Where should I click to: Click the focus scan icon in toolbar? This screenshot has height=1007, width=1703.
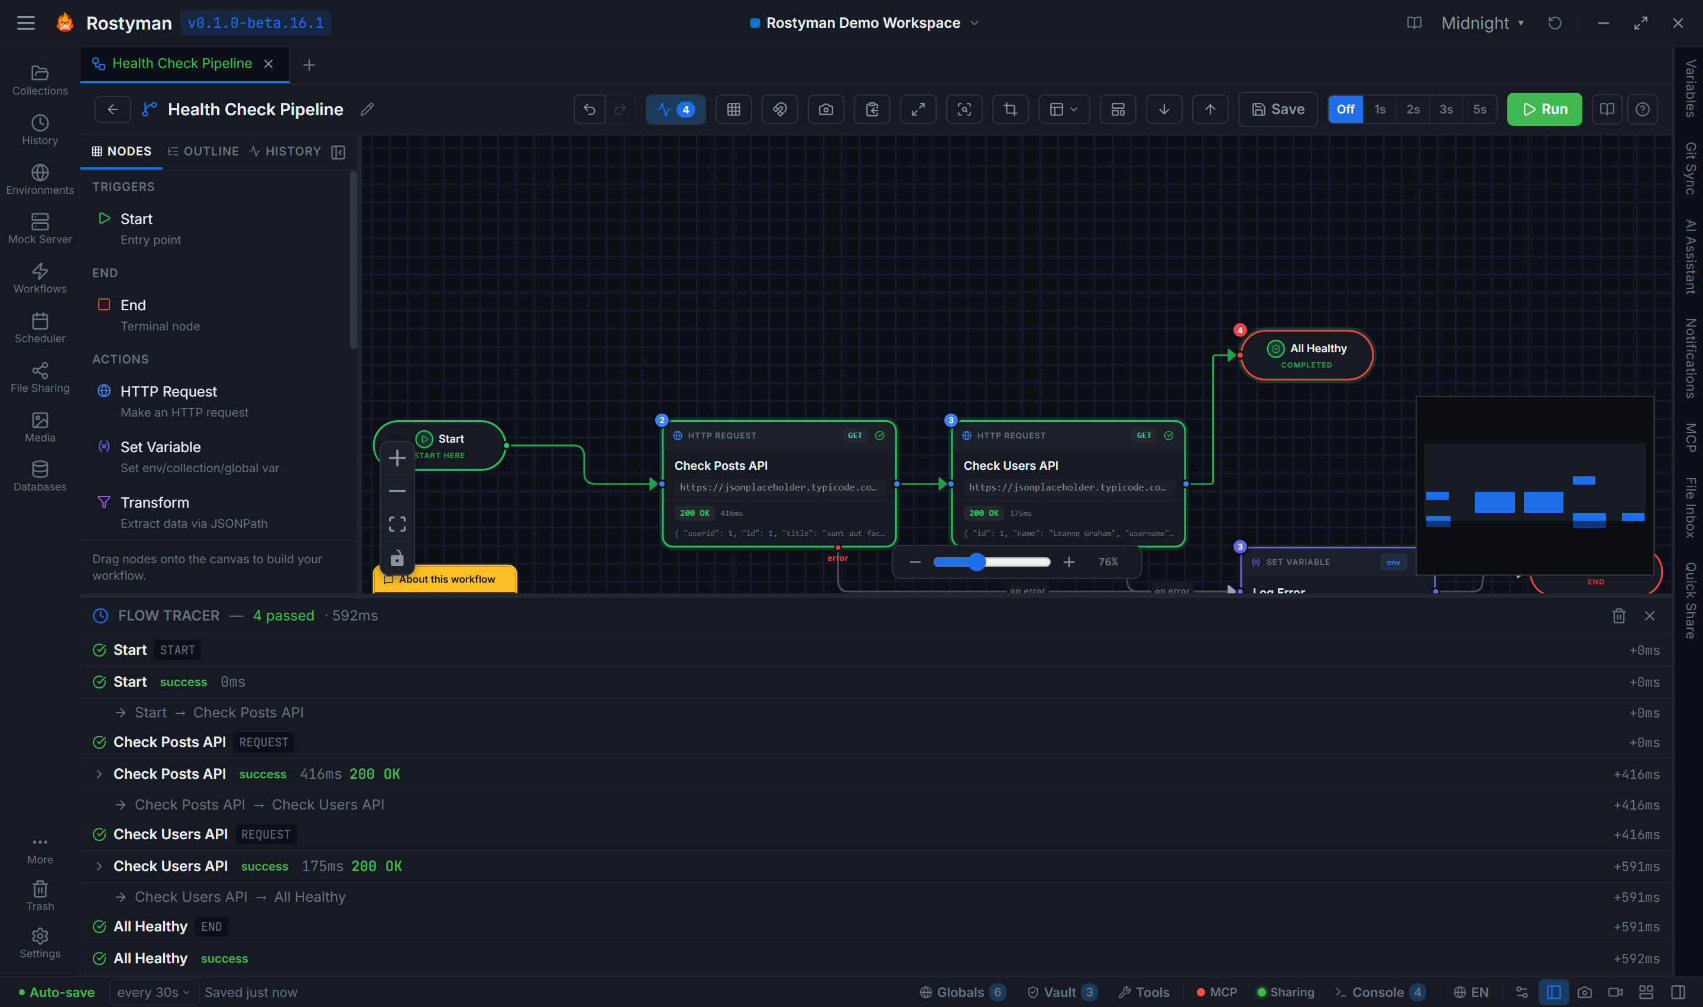[x=964, y=109]
